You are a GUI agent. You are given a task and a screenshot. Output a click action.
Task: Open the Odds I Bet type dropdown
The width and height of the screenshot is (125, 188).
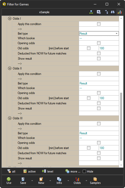pos(116,34)
